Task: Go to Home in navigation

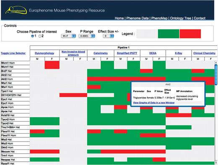Action: 119,18
